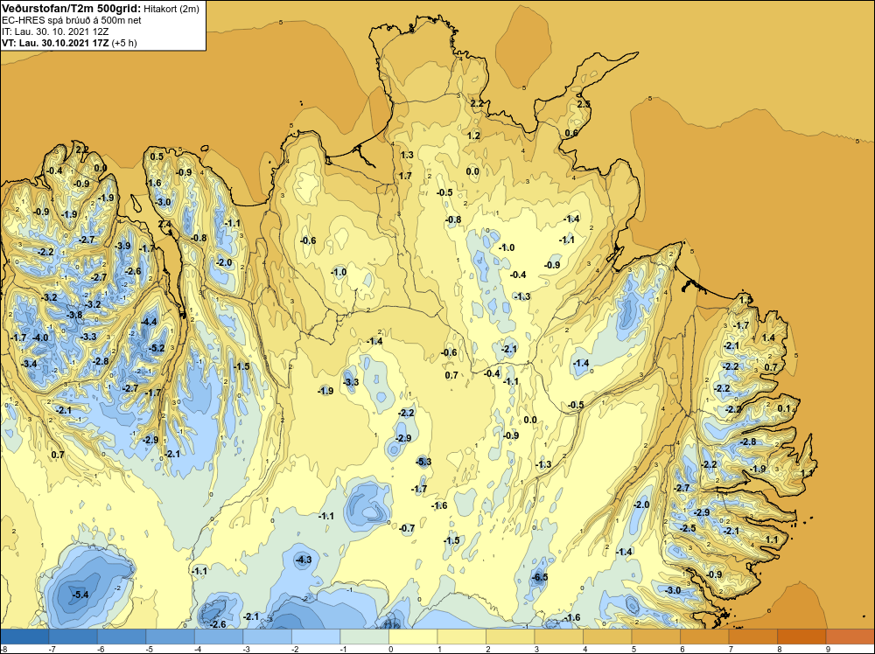
Task: Select the legend color between -3 and -2
Action: (267, 637)
